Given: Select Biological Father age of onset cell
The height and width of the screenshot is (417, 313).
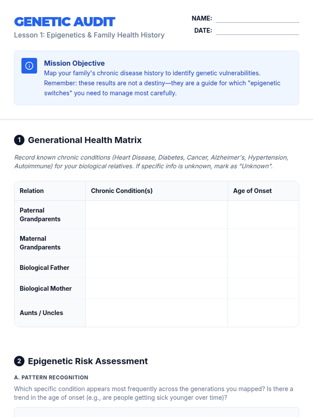Looking at the screenshot, I should coord(263,268).
